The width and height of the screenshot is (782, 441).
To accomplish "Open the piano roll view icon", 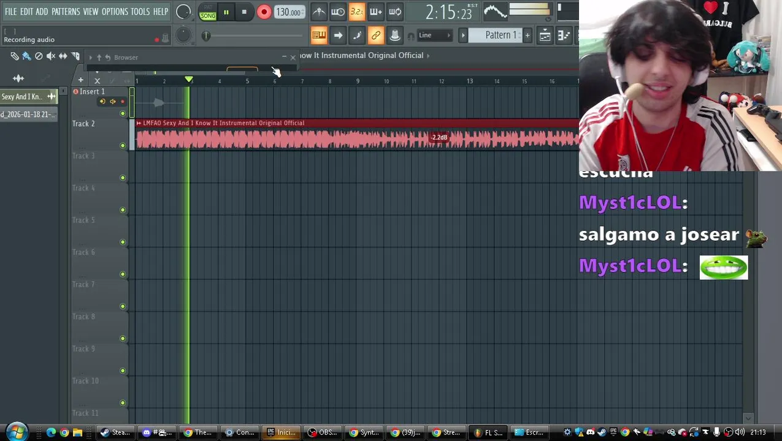I will click(x=564, y=36).
